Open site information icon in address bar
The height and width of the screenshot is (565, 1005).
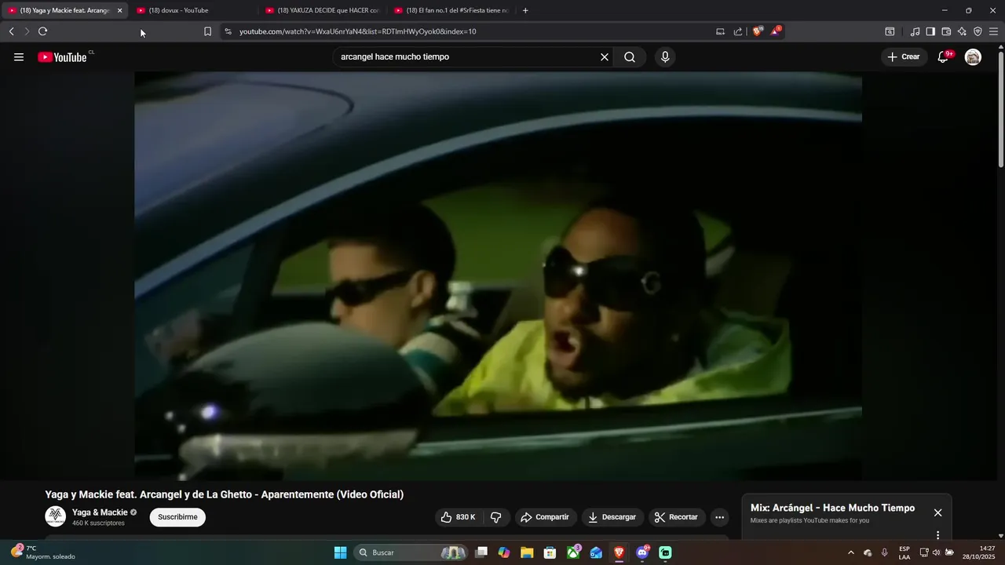[228, 31]
